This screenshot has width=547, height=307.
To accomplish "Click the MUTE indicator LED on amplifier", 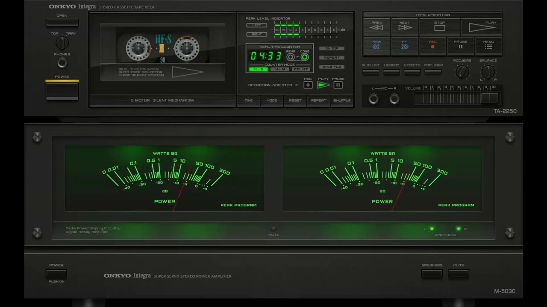I will point(273,229).
